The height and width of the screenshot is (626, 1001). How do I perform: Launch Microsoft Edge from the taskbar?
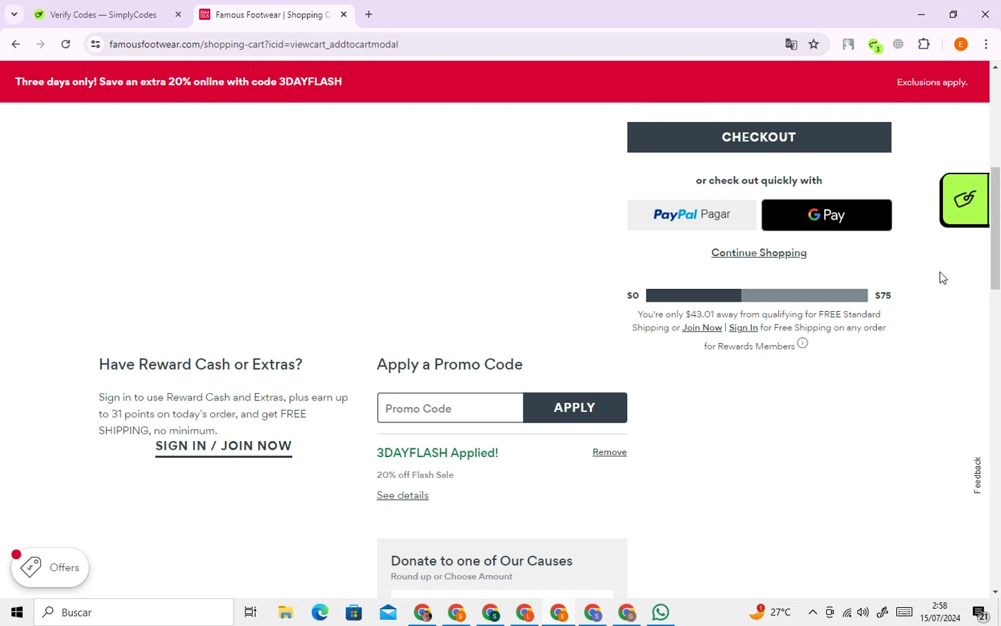pyautogui.click(x=320, y=612)
